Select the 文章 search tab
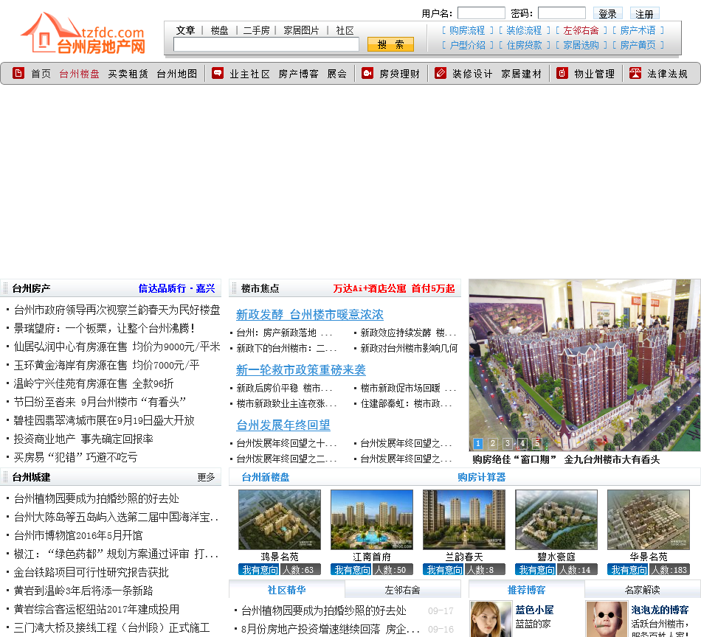Screen dimensions: 701x637 coord(185,30)
